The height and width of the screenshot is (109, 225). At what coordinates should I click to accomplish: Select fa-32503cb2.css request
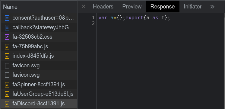(39, 37)
